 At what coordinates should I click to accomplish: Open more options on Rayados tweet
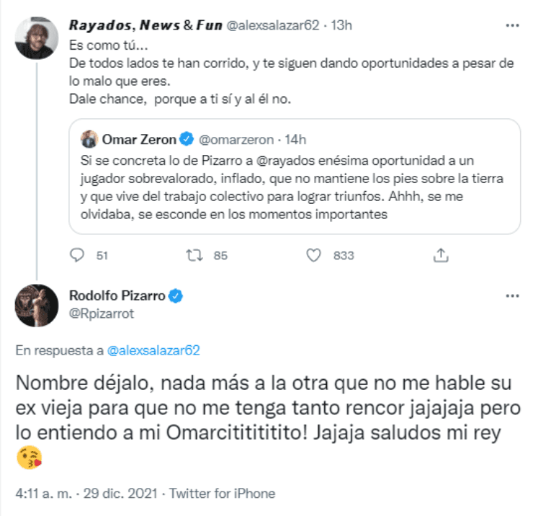coord(512,25)
